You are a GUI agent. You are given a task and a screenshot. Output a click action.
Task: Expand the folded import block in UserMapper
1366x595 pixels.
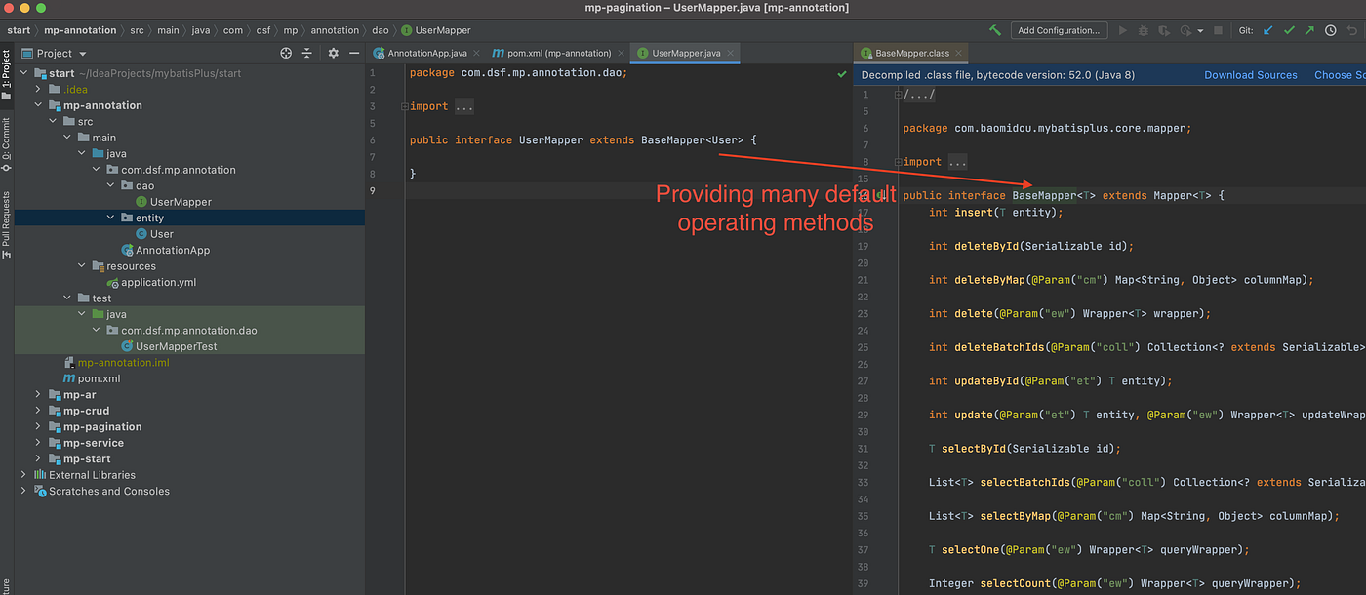pyautogui.click(x=464, y=106)
